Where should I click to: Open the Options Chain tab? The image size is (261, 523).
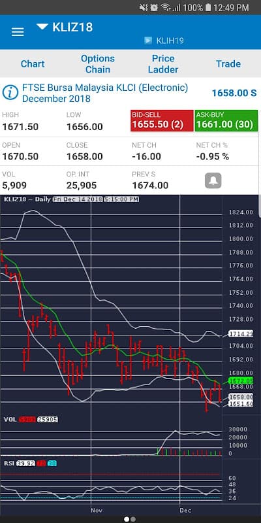tap(97, 63)
